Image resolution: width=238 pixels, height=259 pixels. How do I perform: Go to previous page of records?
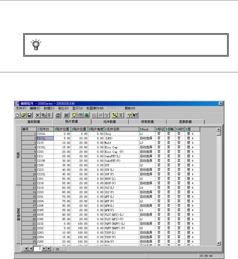pyautogui.click(x=31, y=249)
